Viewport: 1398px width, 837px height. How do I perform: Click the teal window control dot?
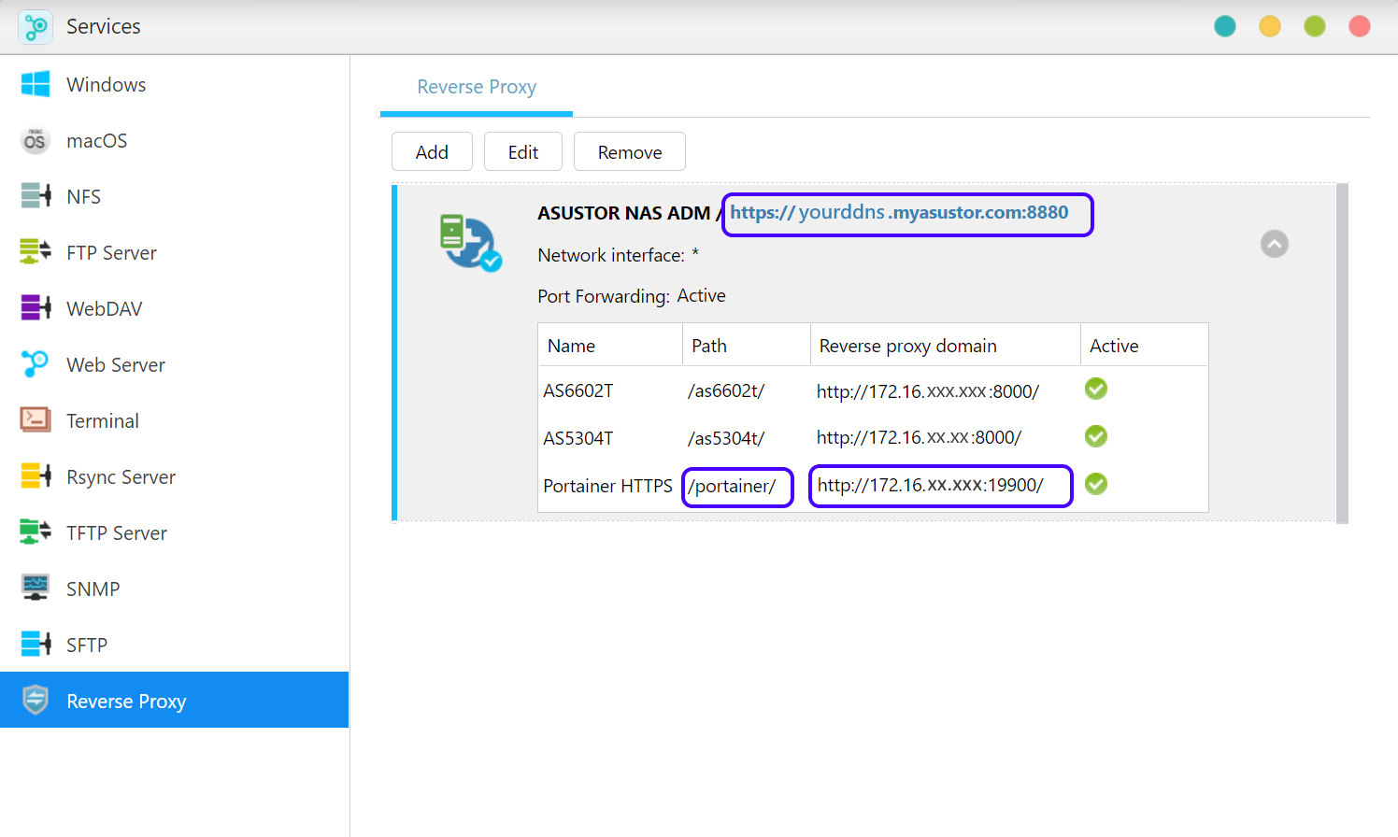point(1225,26)
